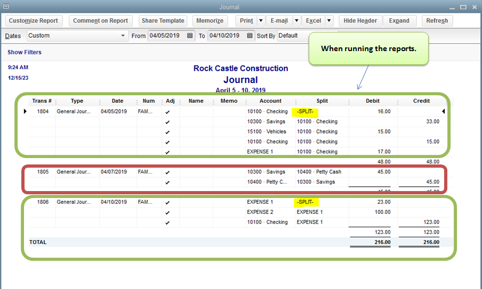482x289 pixels.
Task: Click Adj checkmark on 10400 Petty C... row
Action: (167, 183)
